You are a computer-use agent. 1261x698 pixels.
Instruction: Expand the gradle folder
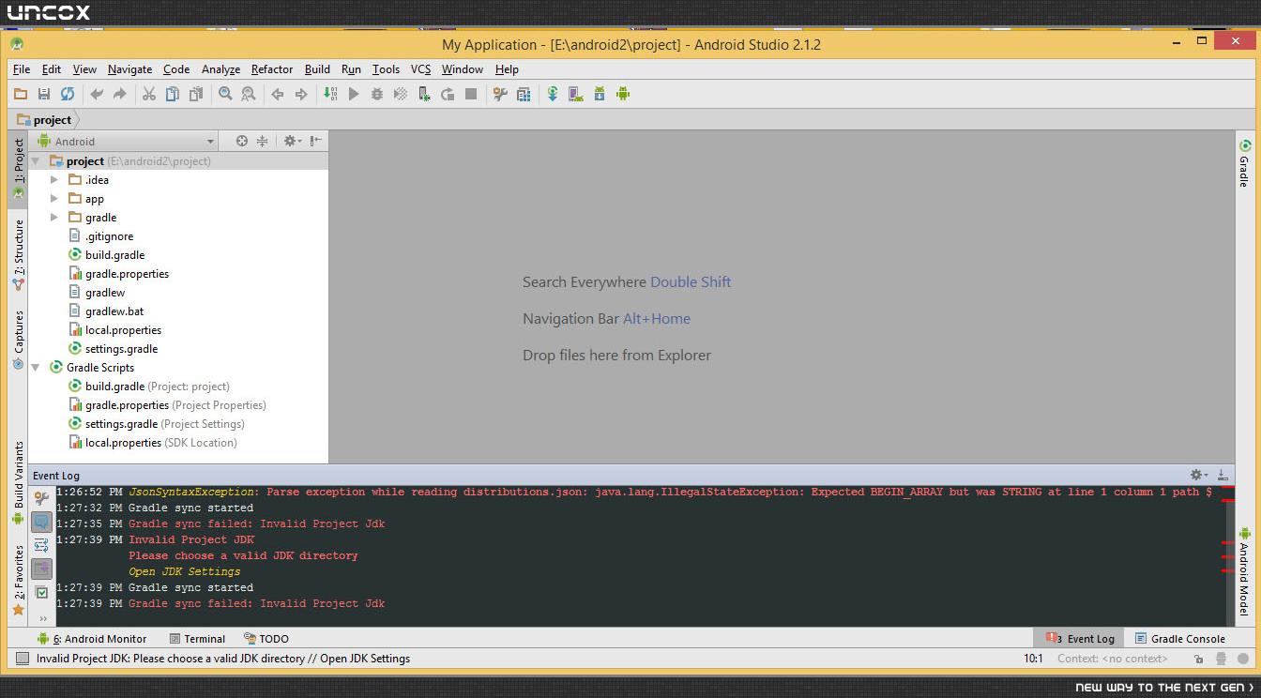pyautogui.click(x=54, y=218)
